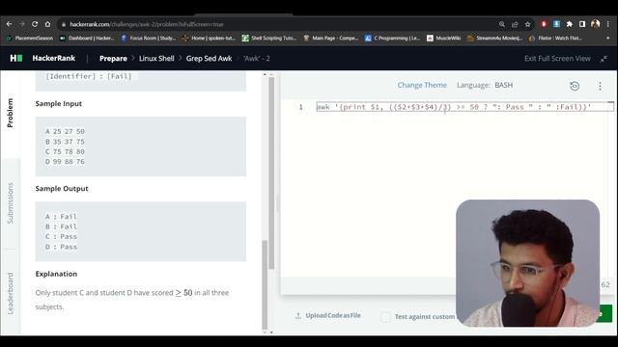The height and width of the screenshot is (347, 618).
Task: Open the Prepare breadcrumb
Action: pyautogui.click(x=113, y=59)
